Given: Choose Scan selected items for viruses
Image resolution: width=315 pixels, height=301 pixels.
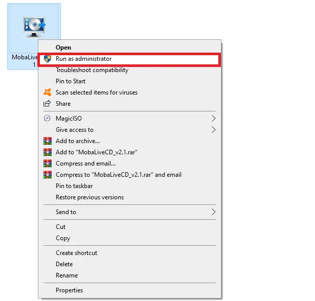Looking at the screenshot, I should click(x=129, y=92).
